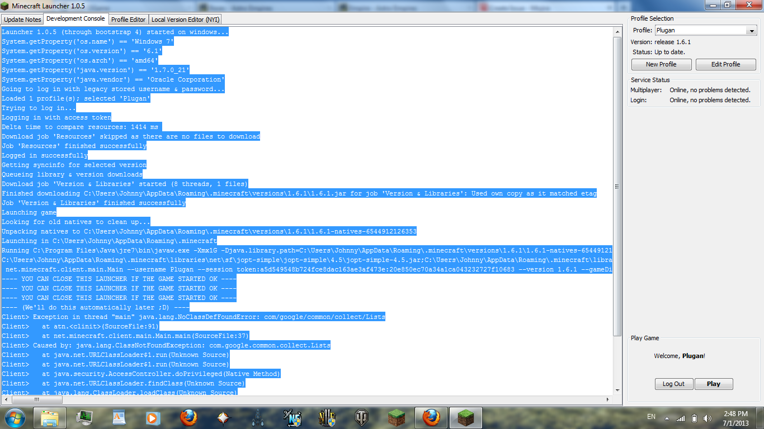This screenshot has width=764, height=429.
Task: Click the 'Logged in successfully' console line
Action: [x=45, y=155]
